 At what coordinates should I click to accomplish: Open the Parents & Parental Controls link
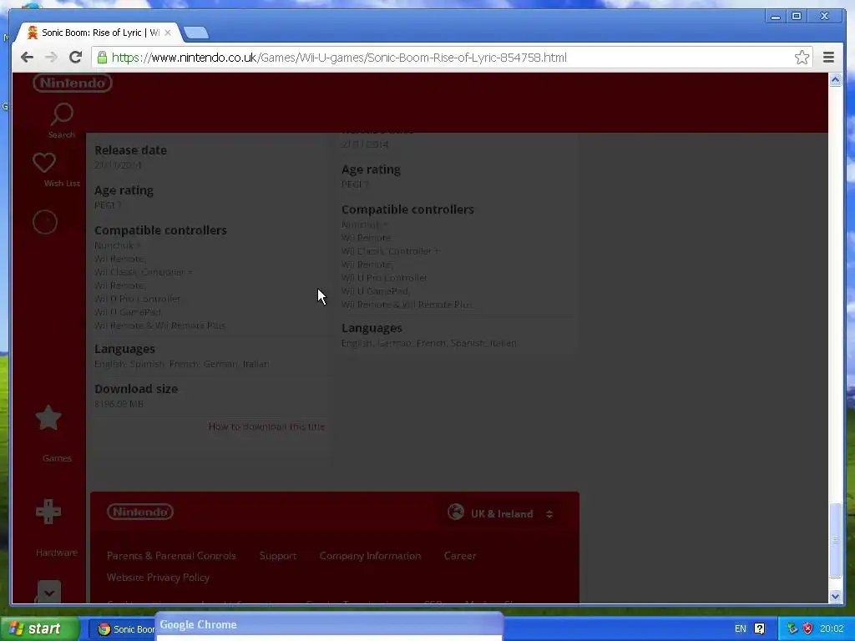(171, 555)
